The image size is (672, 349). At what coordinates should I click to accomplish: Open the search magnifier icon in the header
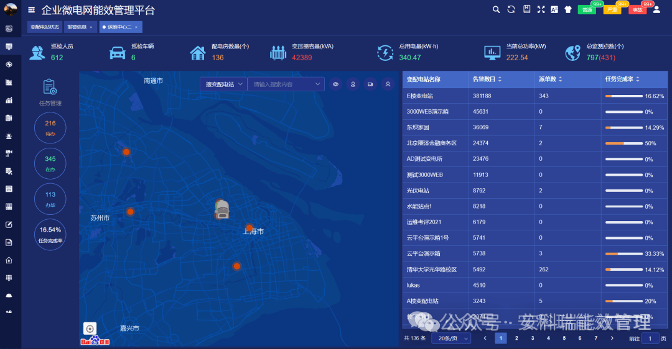[496, 9]
